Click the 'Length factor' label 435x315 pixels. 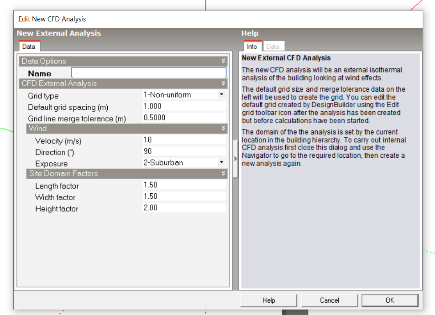(57, 186)
